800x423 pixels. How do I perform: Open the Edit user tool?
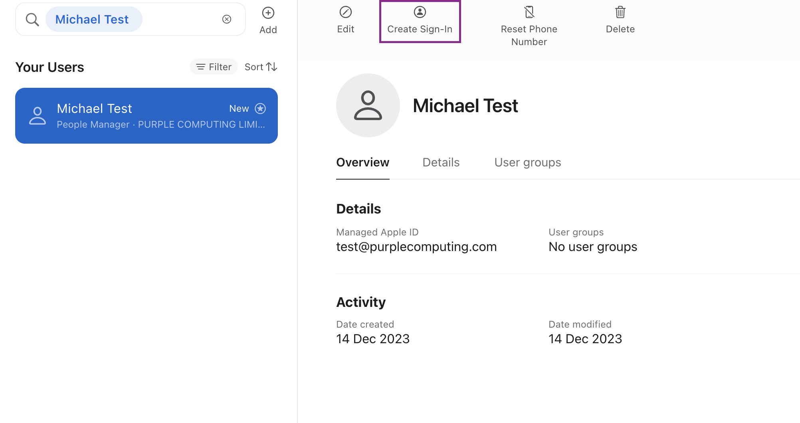pyautogui.click(x=345, y=20)
